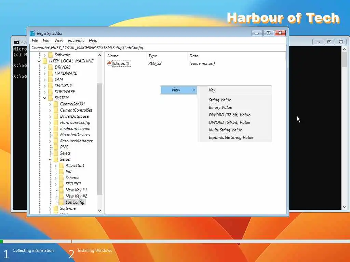This screenshot has height=262, width=350.
Task: Select the SECURITY folder icon
Action: tap(51, 86)
